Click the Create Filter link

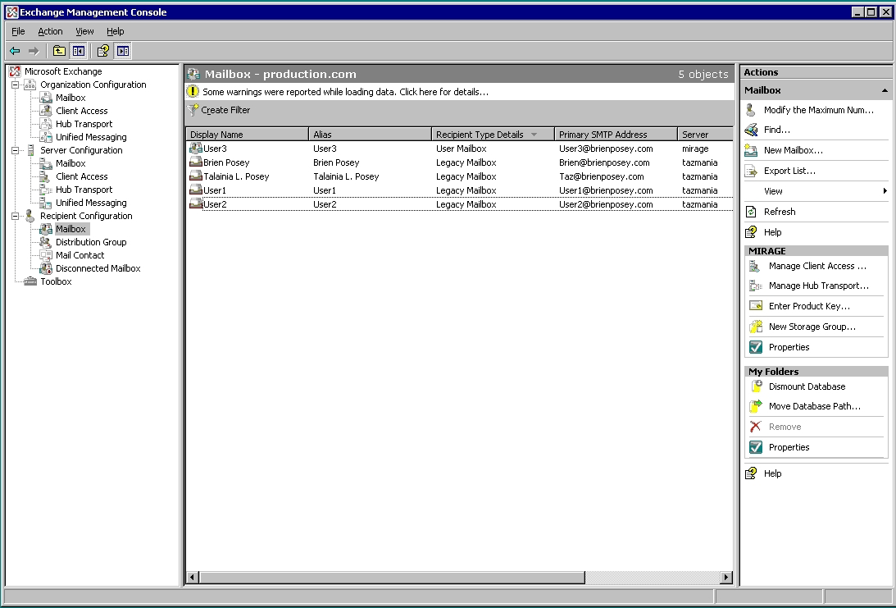point(225,110)
